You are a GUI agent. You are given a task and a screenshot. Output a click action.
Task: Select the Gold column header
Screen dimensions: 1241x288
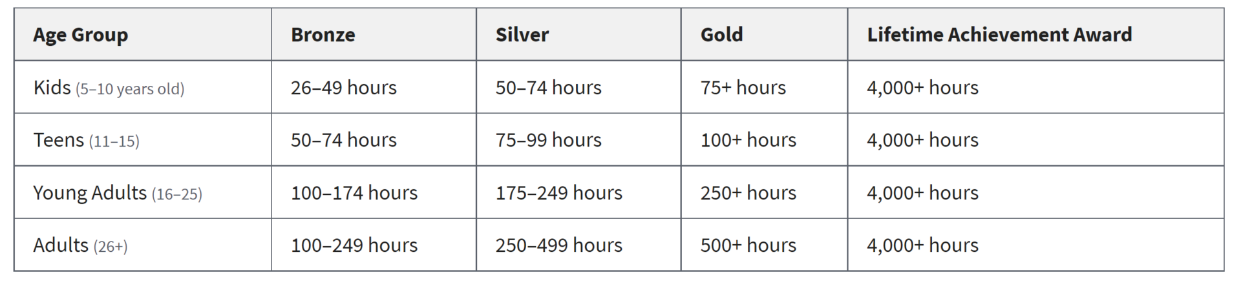coord(764,35)
